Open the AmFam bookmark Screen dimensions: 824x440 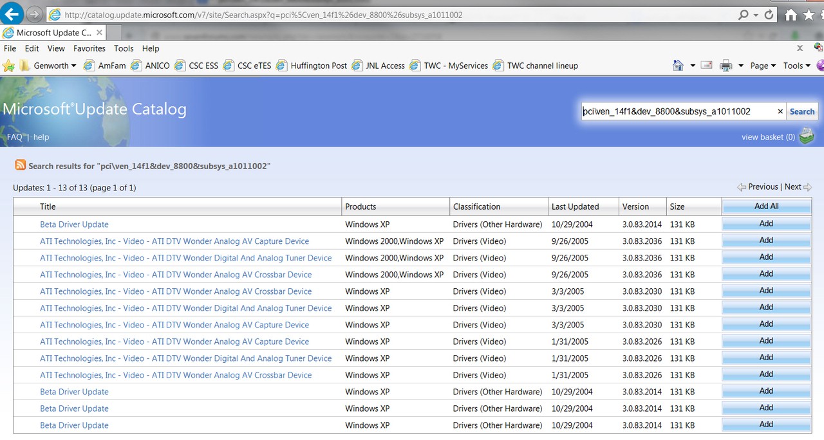point(104,66)
